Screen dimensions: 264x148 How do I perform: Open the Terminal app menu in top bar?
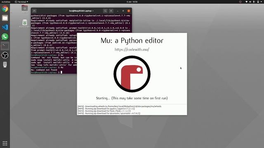tap(21, 2)
